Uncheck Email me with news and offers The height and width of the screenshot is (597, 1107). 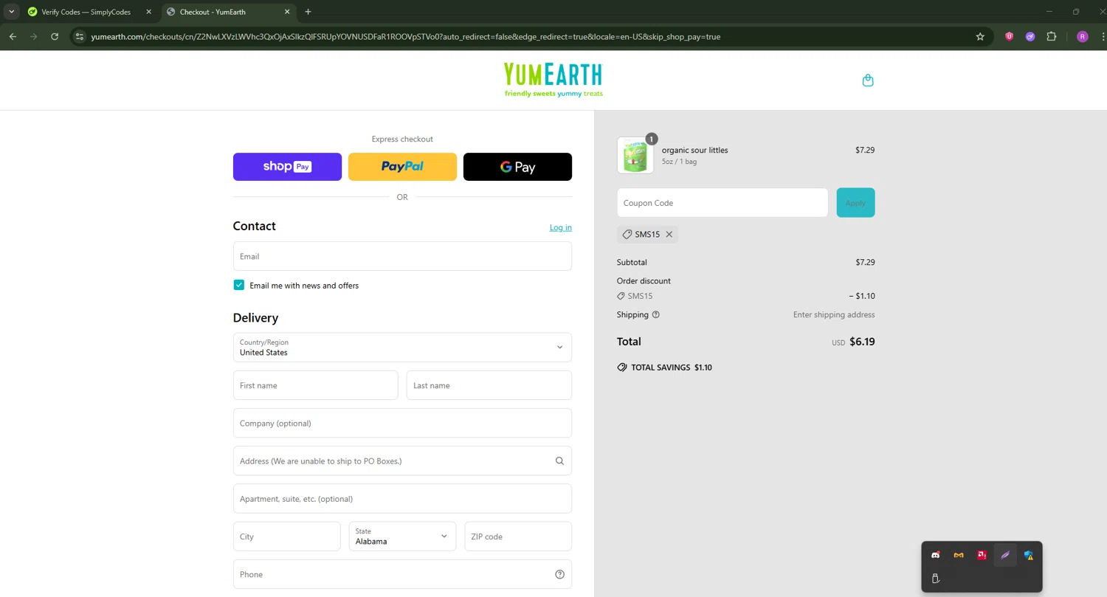point(239,285)
